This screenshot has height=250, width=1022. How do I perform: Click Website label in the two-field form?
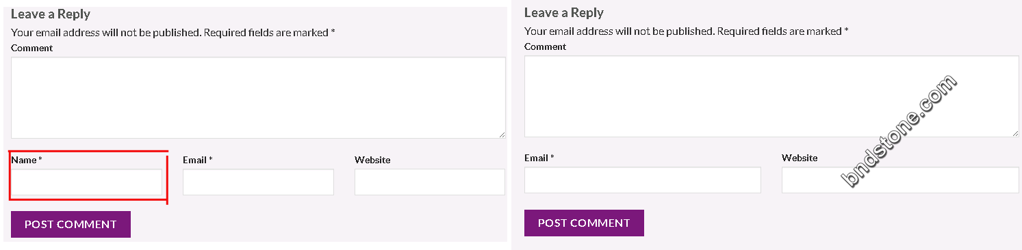click(x=800, y=158)
